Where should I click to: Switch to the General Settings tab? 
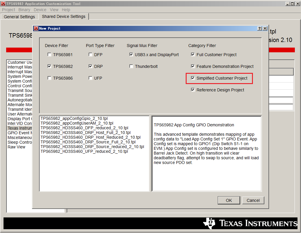(19, 17)
